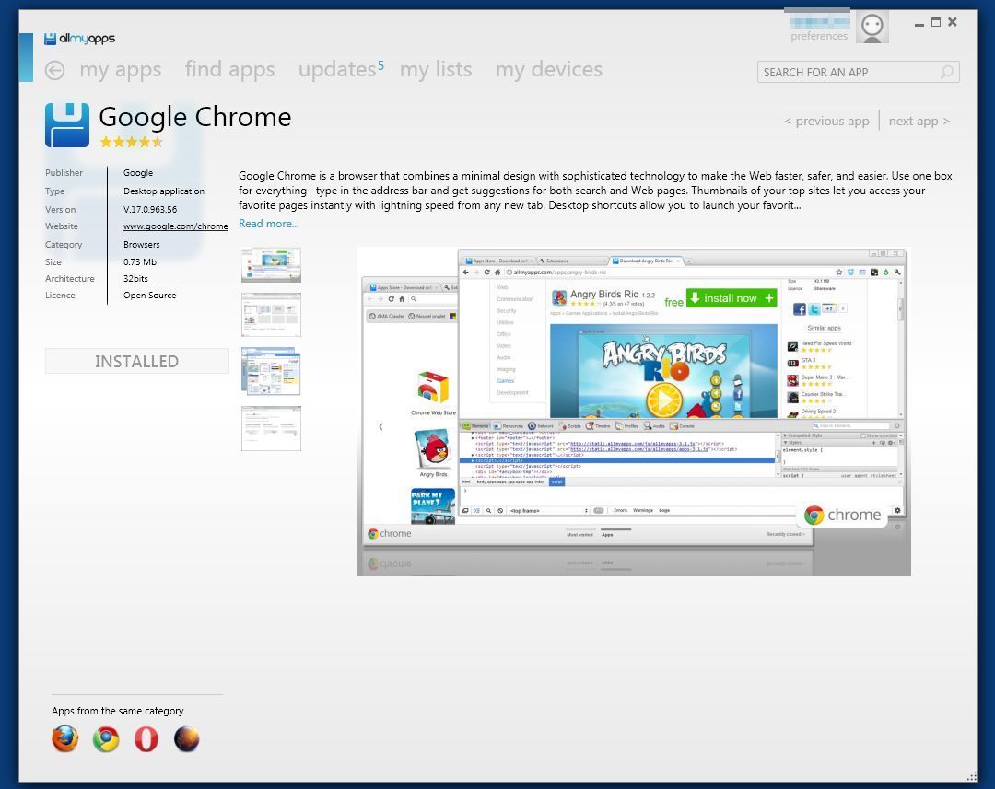Go to the previous app
Image resolution: width=995 pixels, height=789 pixels.
[x=826, y=122]
